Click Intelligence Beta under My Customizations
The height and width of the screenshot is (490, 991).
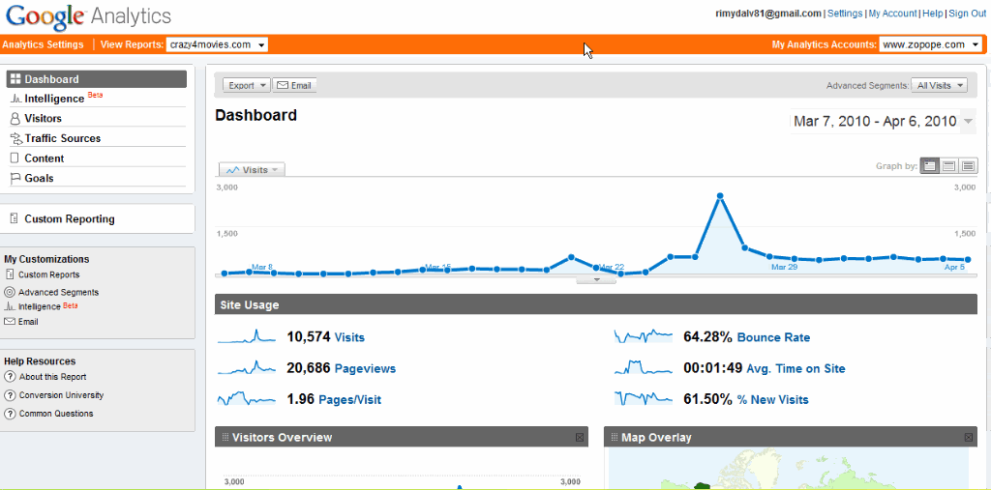coord(48,306)
